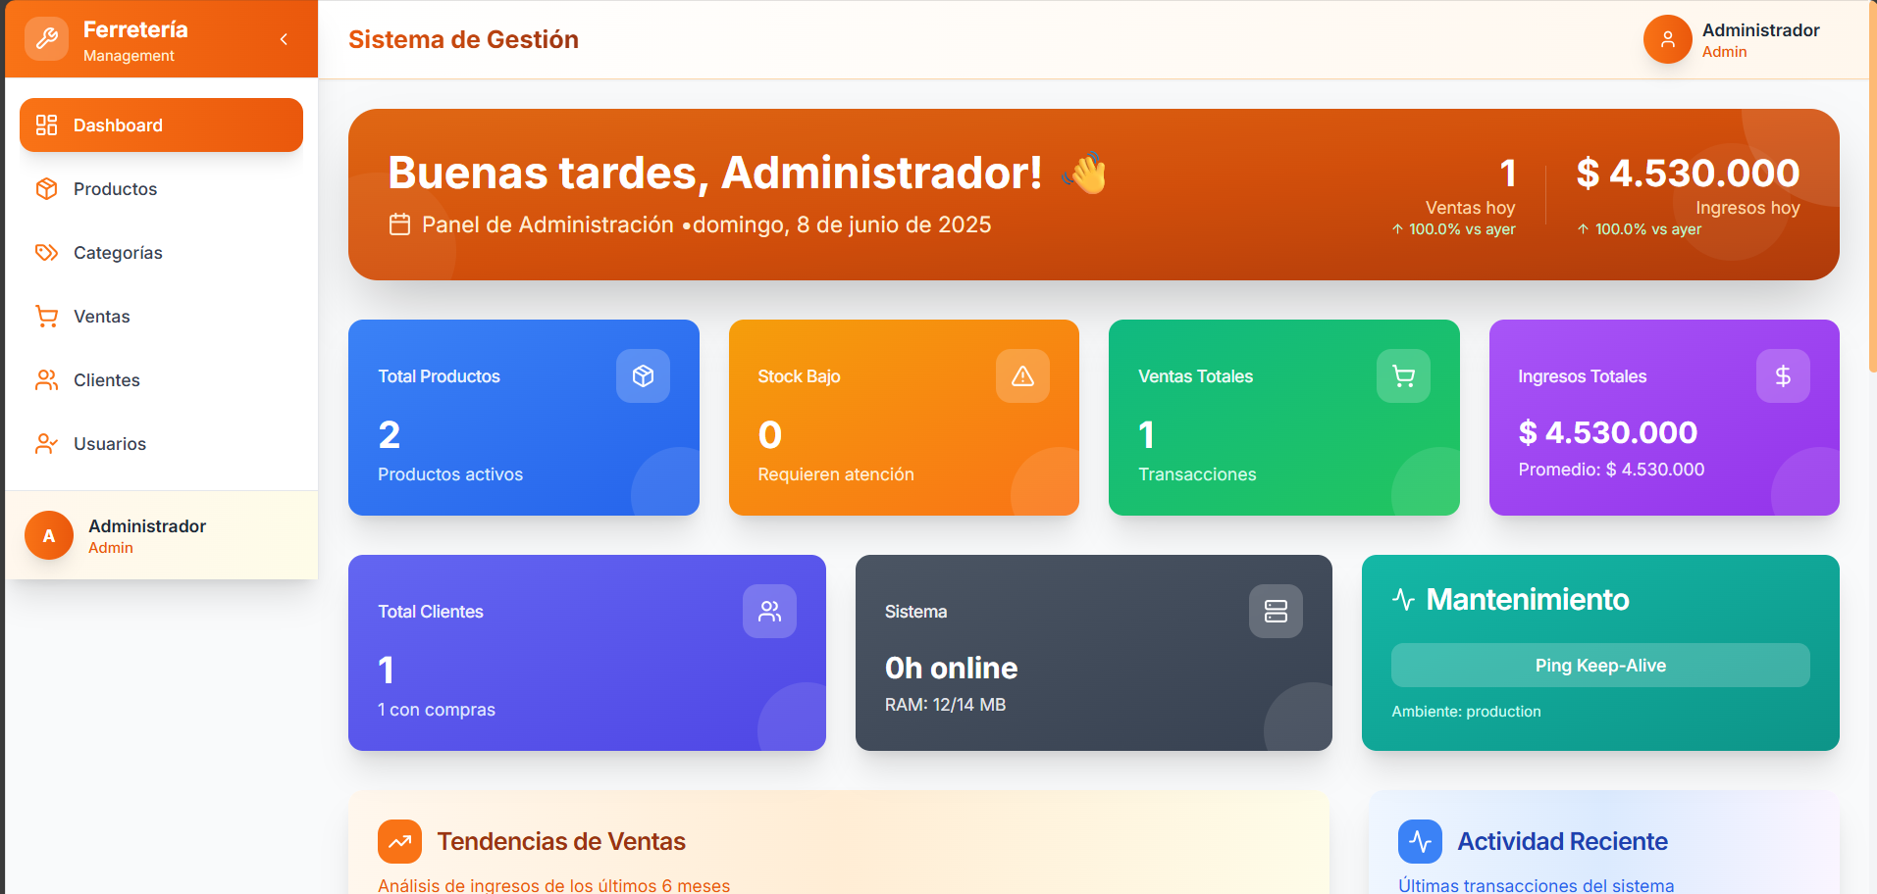Click the heartbeat icon next to Mantenimiento
Viewport: 1877px width, 894px height.
click(1403, 599)
